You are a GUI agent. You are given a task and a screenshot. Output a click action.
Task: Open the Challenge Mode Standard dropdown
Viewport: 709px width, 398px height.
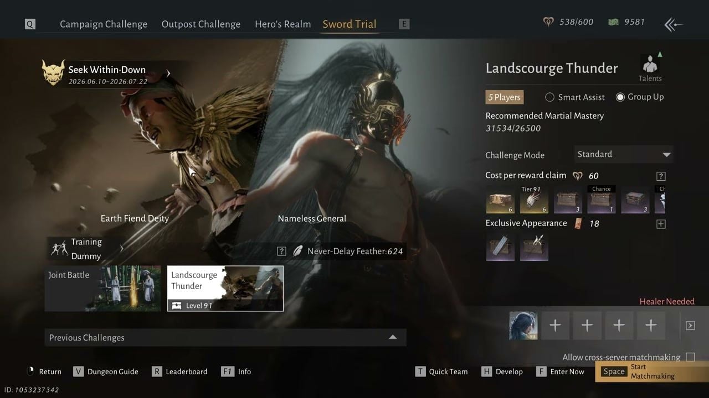624,155
